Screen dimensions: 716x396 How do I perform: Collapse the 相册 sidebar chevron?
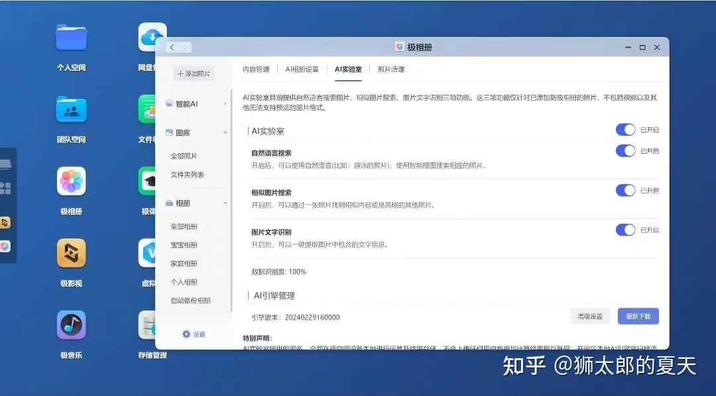pos(225,203)
